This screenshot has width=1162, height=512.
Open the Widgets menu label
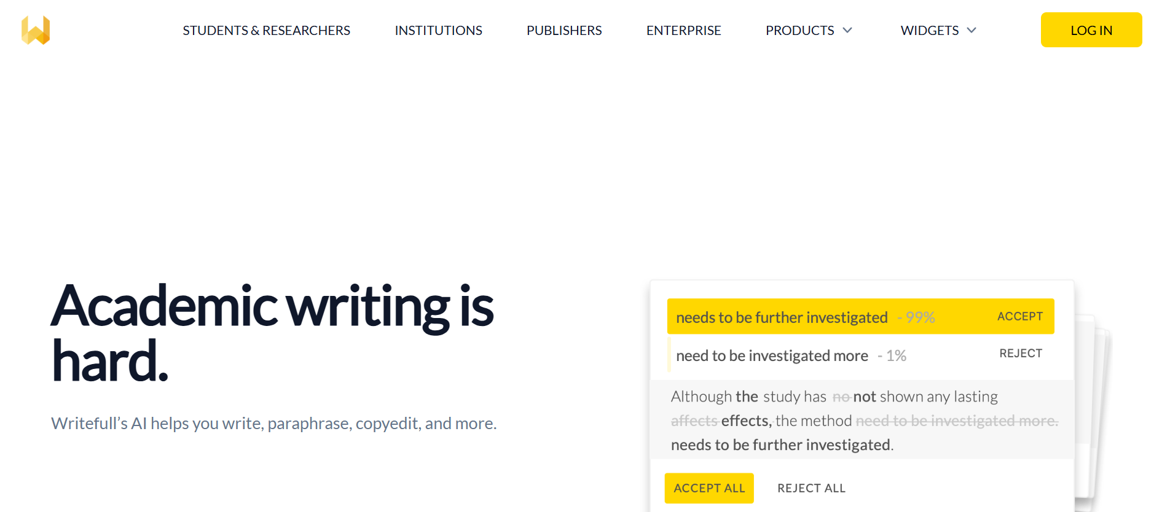pos(929,31)
